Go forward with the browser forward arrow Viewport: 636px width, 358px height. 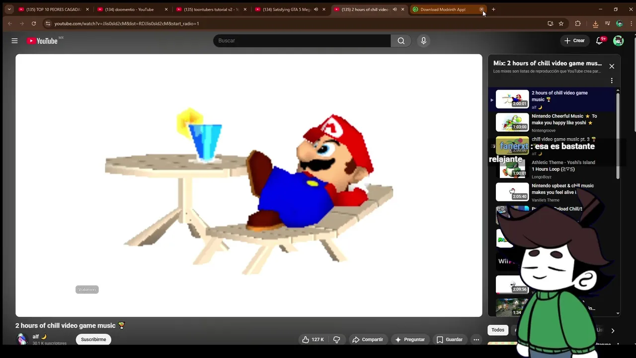point(21,23)
